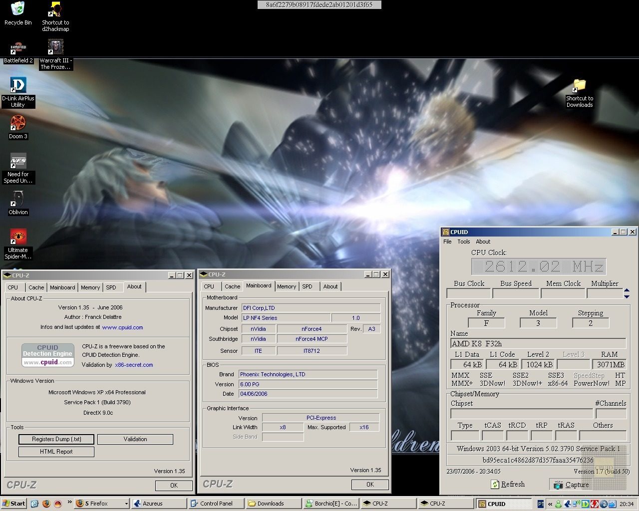Launch the Shortcut to d2hackmap icon
Image resolution: width=639 pixels, height=511 pixels.
(55, 16)
